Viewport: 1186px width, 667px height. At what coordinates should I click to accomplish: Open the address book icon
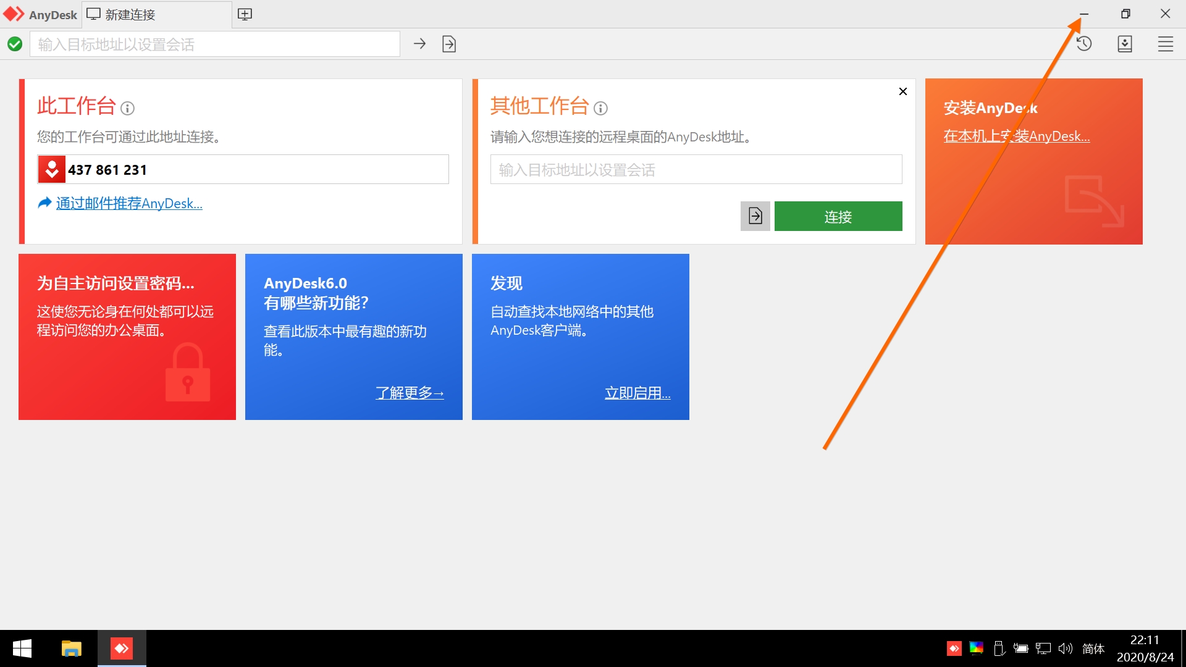1125,44
